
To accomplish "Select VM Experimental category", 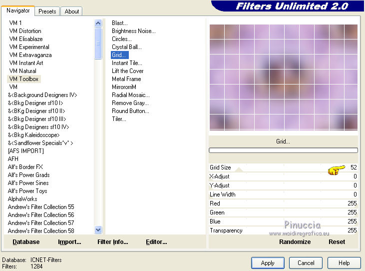I will pyautogui.click(x=29, y=47).
